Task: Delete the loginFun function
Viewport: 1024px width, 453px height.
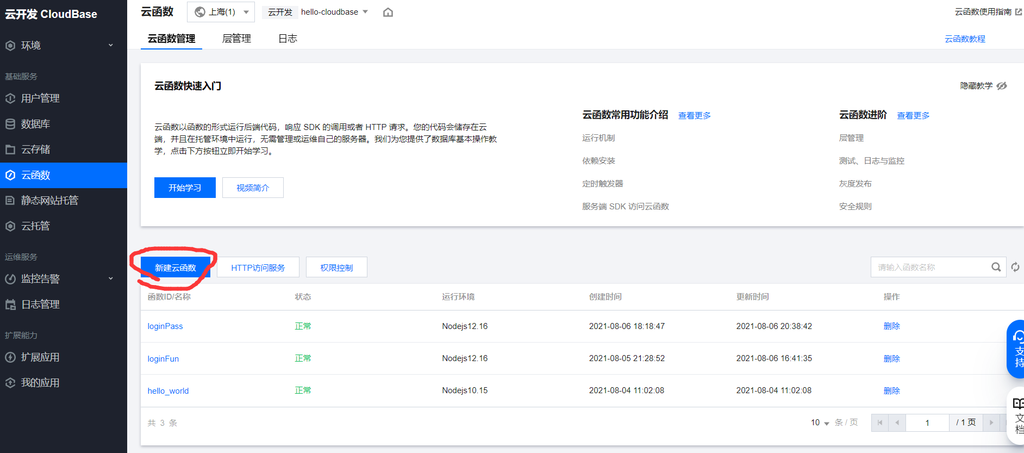Action: 891,359
